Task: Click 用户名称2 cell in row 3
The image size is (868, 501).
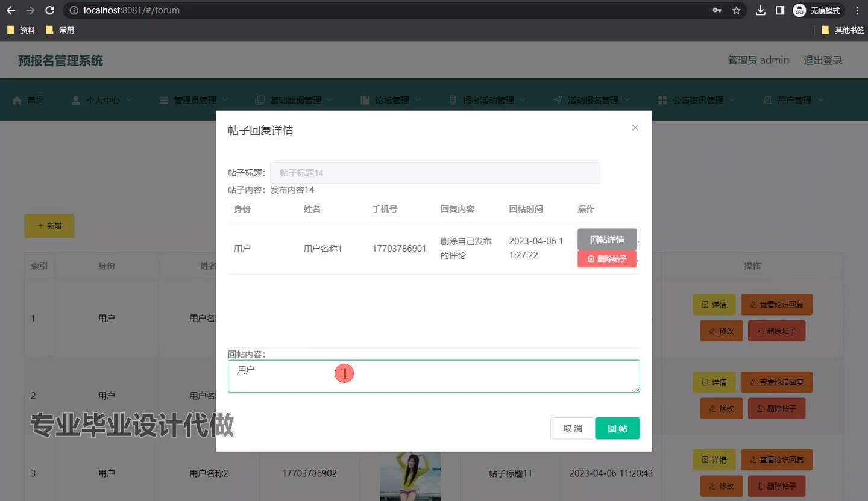Action: [x=209, y=473]
